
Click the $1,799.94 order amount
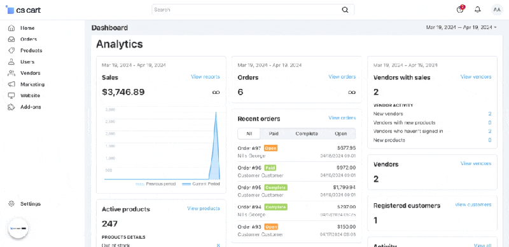[344, 187]
